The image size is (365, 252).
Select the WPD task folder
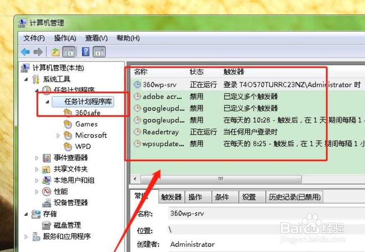pyautogui.click(x=83, y=146)
